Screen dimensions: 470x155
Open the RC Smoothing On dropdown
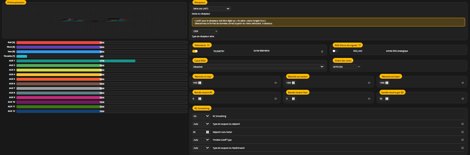pos(201,116)
